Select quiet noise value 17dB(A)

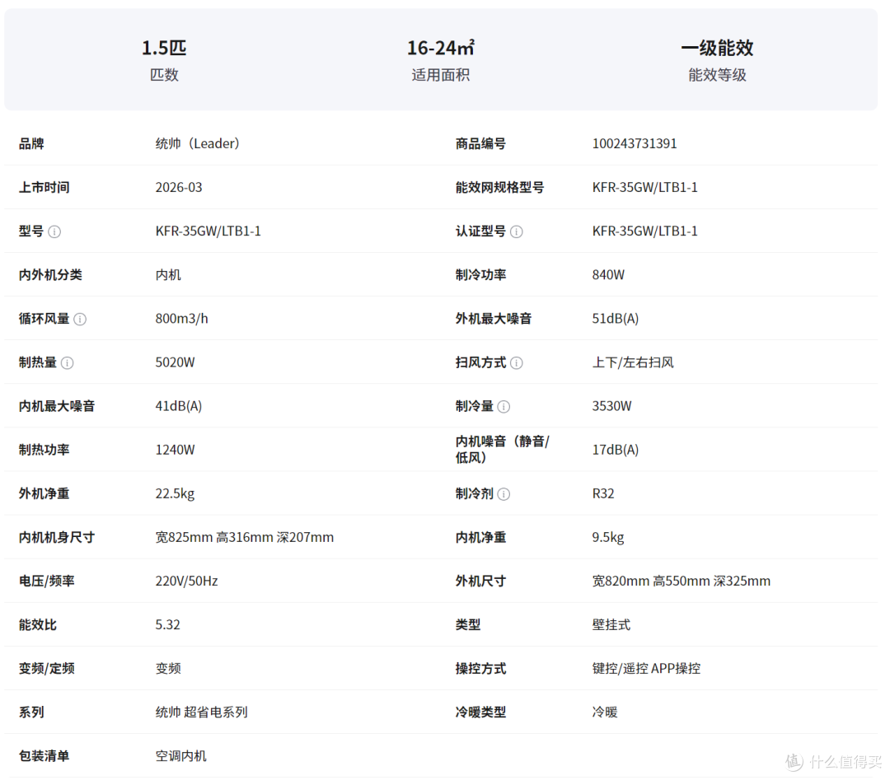click(616, 449)
